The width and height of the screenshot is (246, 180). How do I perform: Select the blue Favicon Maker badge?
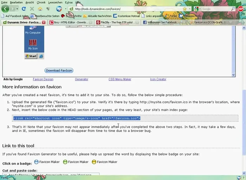[x=47, y=162]
